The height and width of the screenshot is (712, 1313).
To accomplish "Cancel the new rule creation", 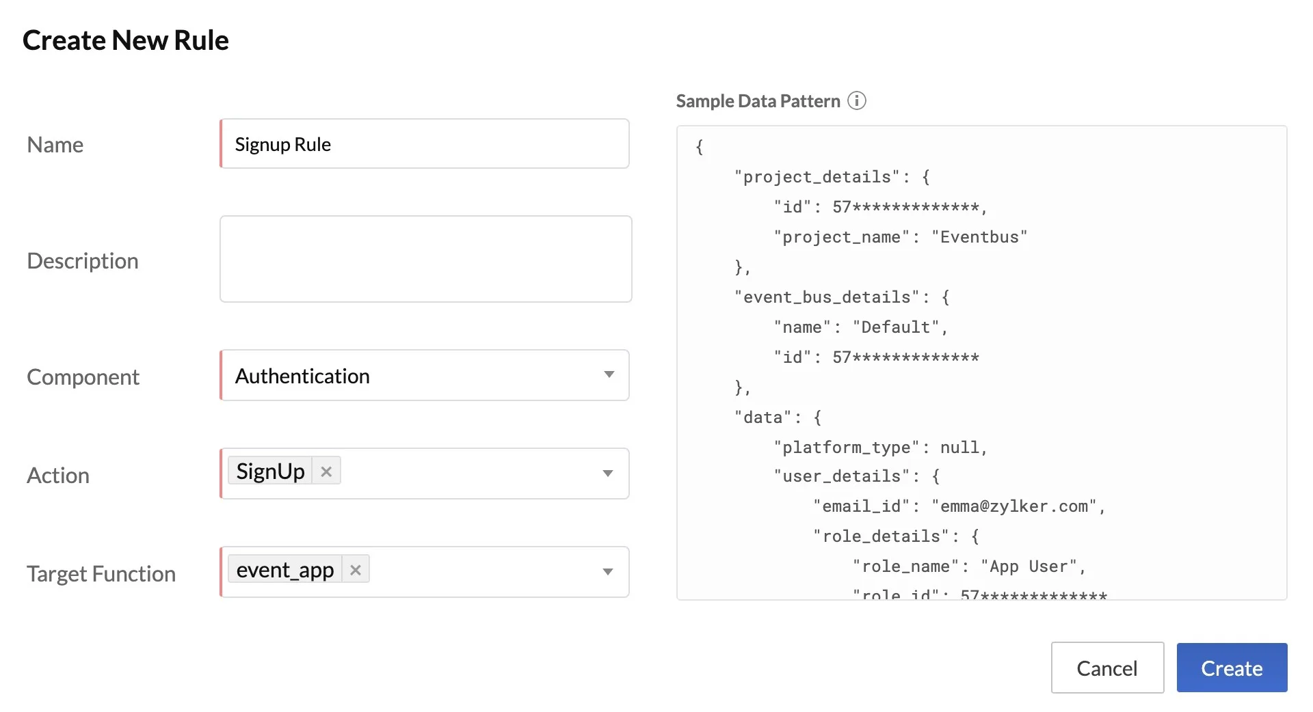I will [x=1106, y=668].
